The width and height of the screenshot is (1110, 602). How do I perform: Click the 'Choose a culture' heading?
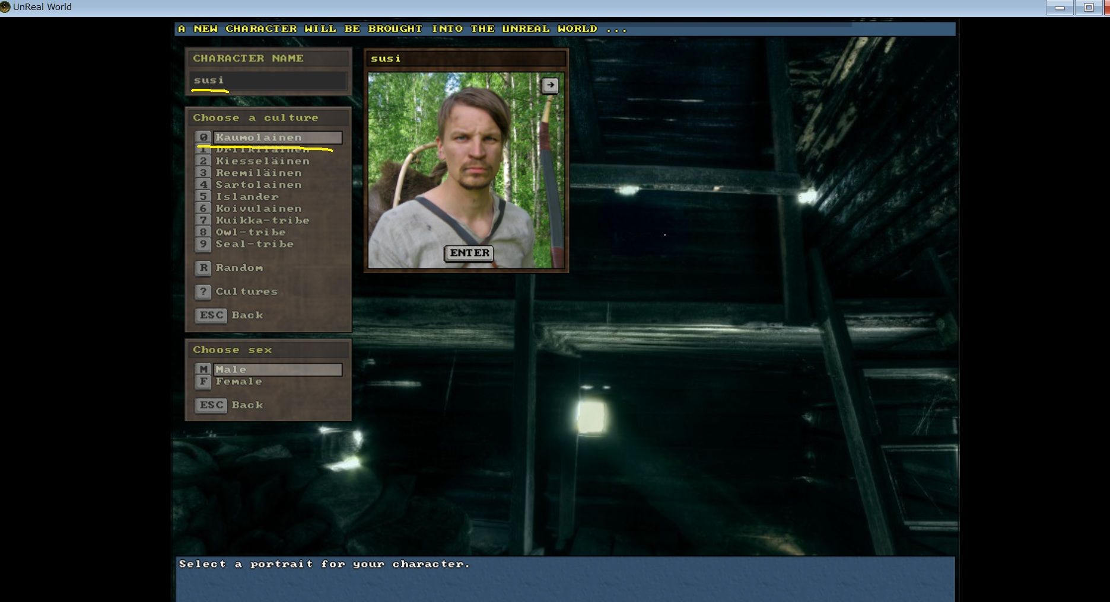click(x=256, y=118)
